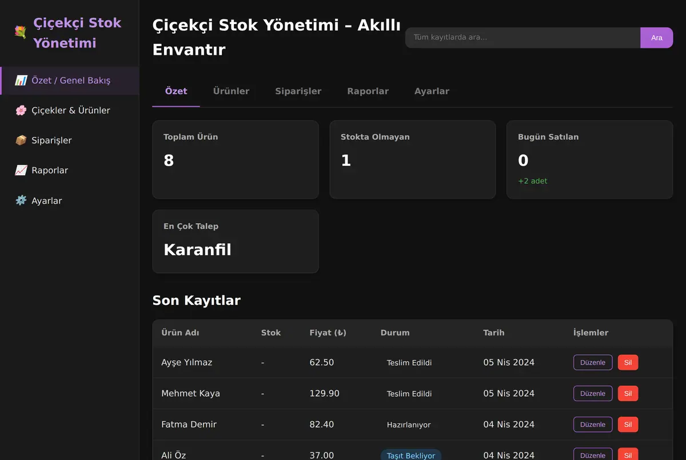
Task: Click the Ürün Adı column header
Action: (x=180, y=333)
